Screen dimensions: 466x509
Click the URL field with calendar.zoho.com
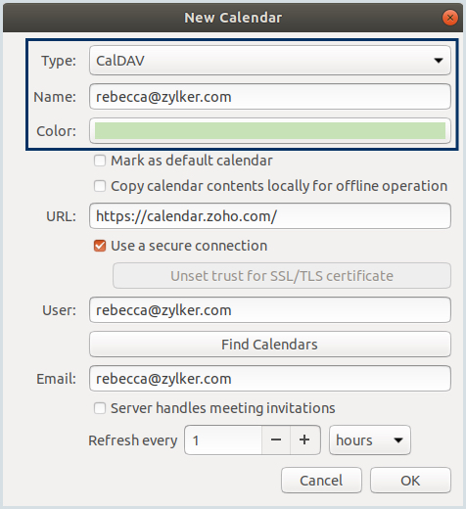pos(270,216)
